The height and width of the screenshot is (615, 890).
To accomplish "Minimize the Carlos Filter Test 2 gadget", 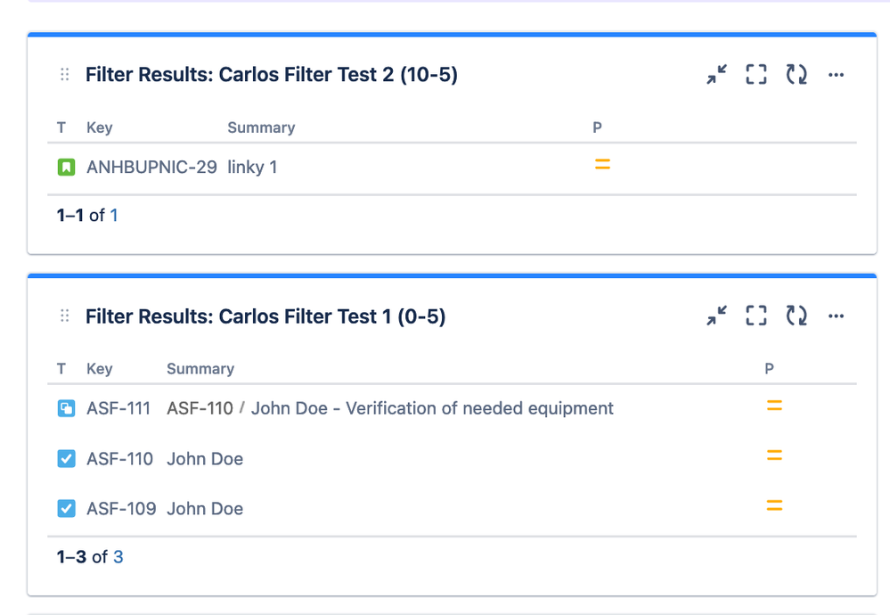I will 717,75.
